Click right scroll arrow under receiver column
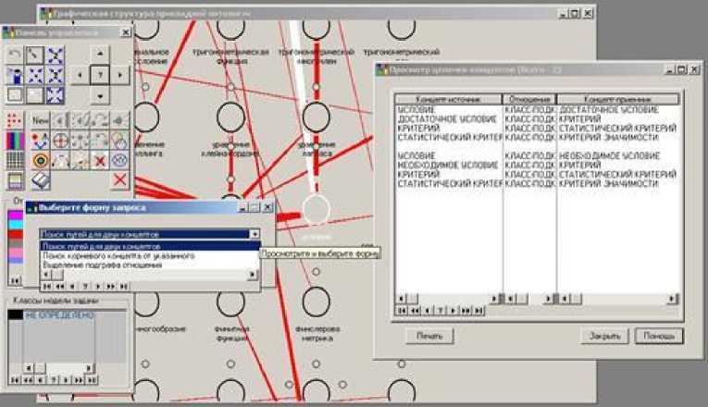The width and height of the screenshot is (708, 407). point(673,298)
